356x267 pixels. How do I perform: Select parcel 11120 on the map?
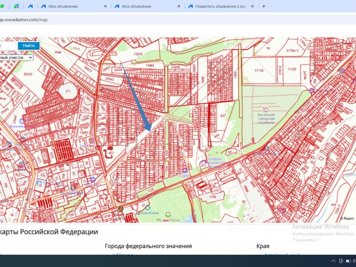[x=291, y=69]
